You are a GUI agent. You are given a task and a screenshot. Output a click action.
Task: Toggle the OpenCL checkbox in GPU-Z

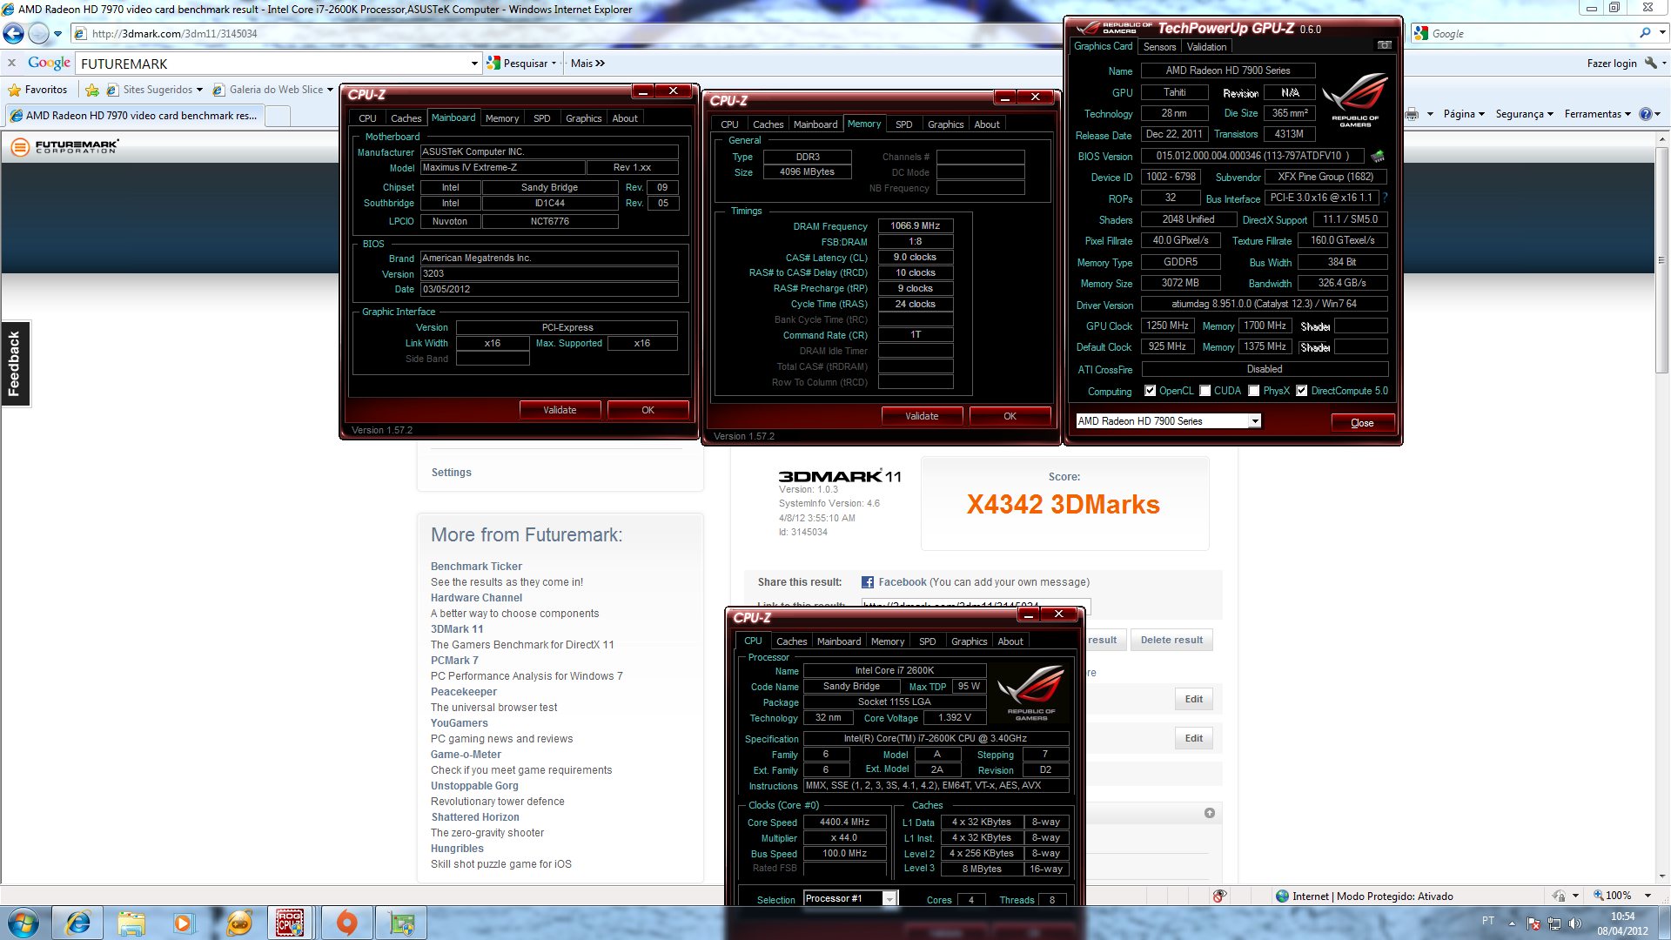click(1151, 391)
